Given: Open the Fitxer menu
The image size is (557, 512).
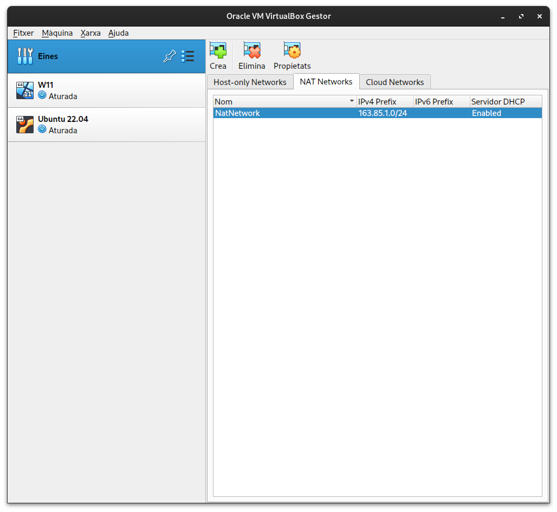Looking at the screenshot, I should [x=23, y=33].
